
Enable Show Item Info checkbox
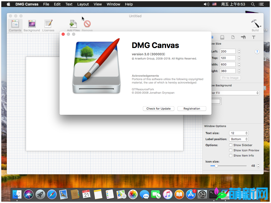231,156
